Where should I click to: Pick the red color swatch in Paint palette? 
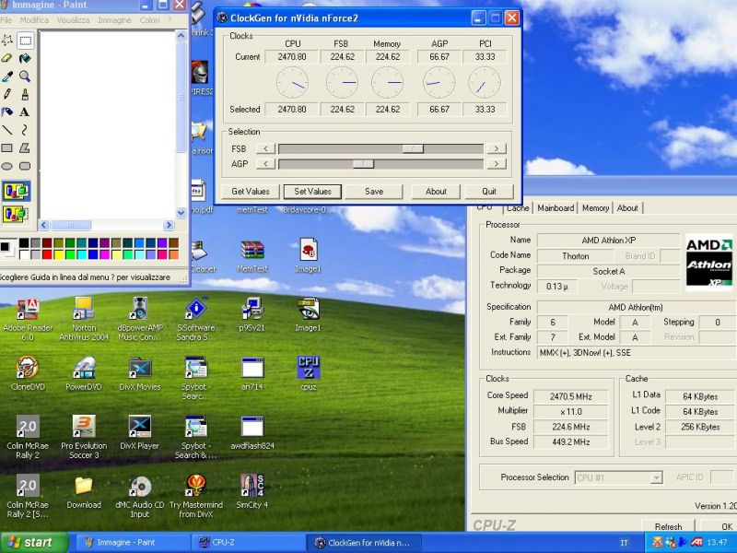tap(47, 254)
